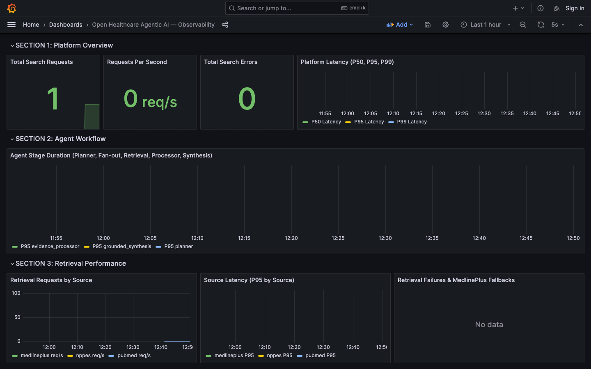Toggle P50 Latency series in legend
The width and height of the screenshot is (591, 369).
(322, 122)
